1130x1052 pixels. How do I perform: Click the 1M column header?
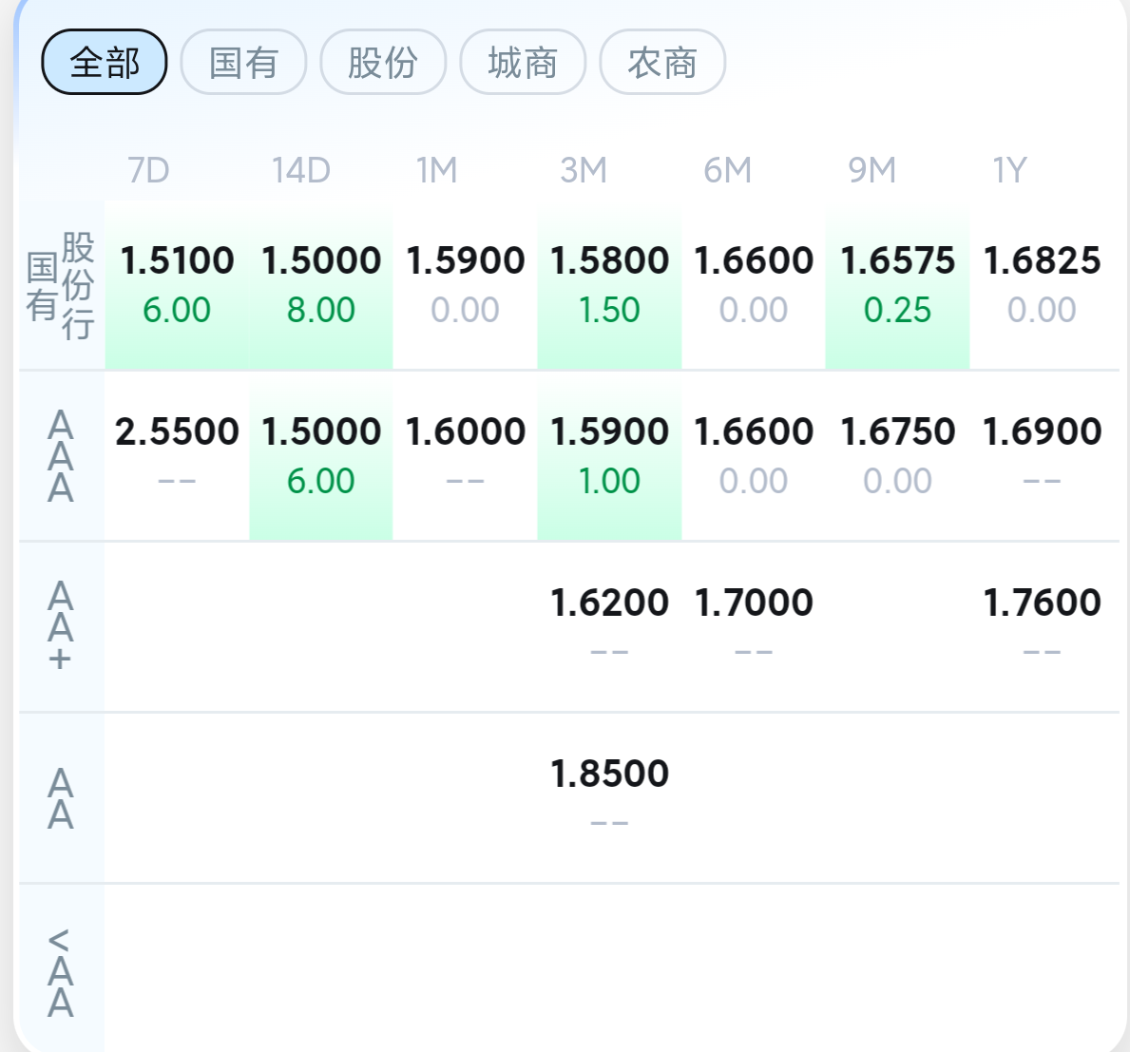pos(437,170)
